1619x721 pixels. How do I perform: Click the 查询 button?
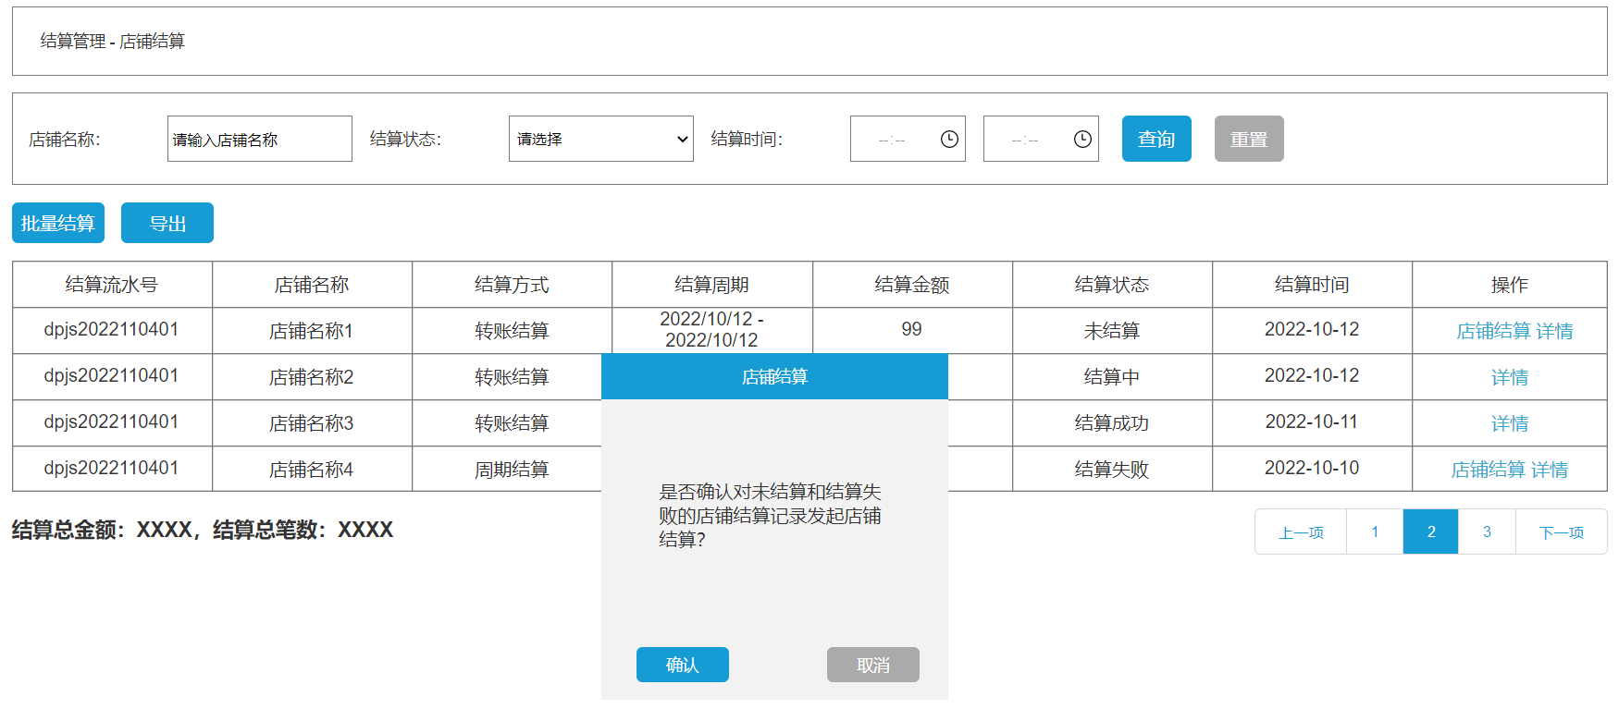pos(1156,139)
